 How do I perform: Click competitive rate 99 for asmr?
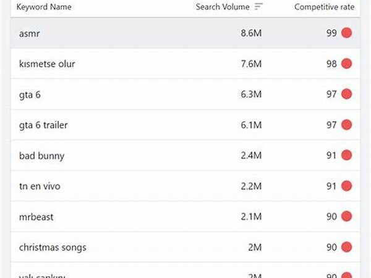(x=331, y=33)
